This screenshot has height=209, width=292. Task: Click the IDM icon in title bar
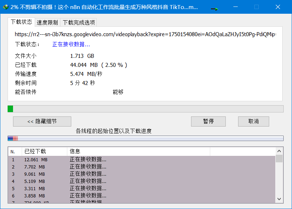5,7
